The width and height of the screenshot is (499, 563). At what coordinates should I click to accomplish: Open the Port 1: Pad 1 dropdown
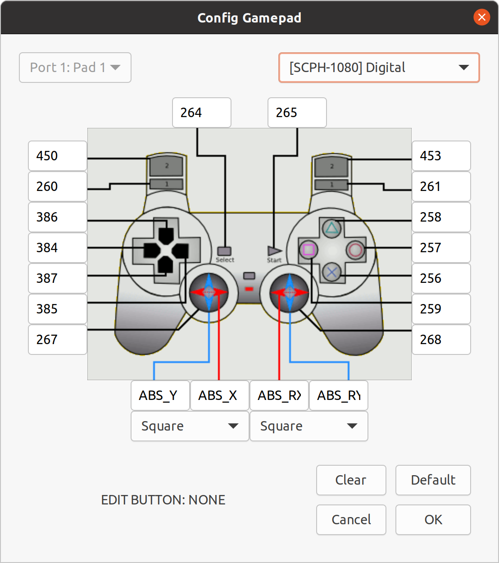click(75, 68)
